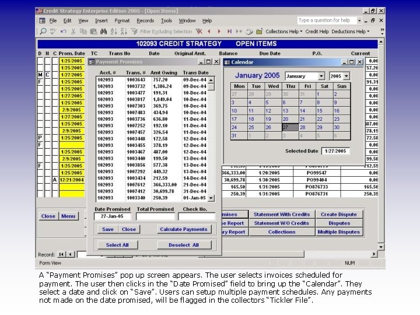Click the magnifier Print Preview toolbar icon
Viewport: 420px width, 315px height.
[43, 32]
